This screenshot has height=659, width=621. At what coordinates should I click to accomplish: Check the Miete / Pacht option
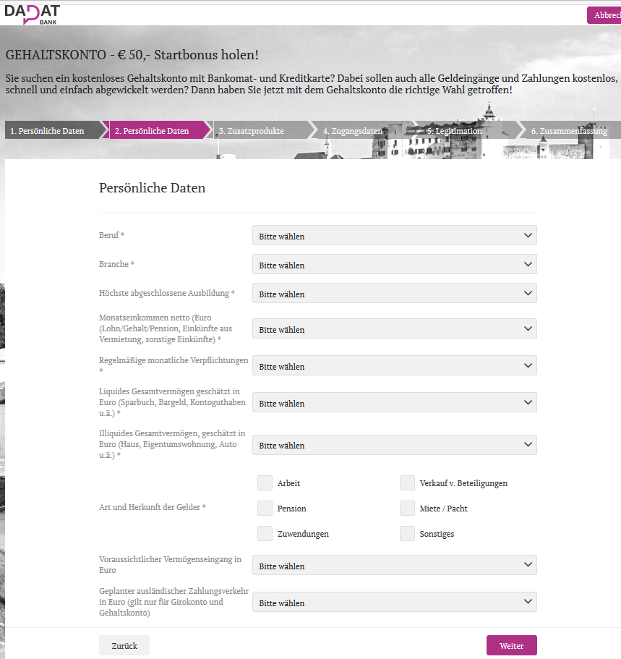tap(407, 508)
